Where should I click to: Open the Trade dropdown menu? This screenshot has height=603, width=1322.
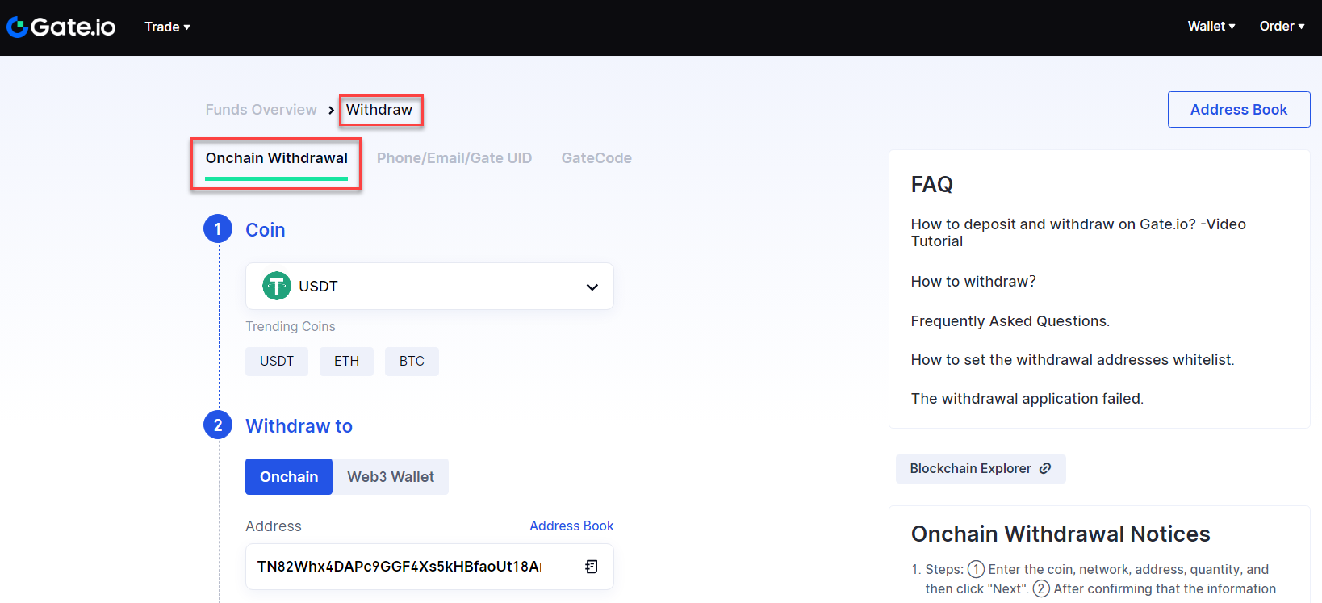pyautogui.click(x=167, y=27)
